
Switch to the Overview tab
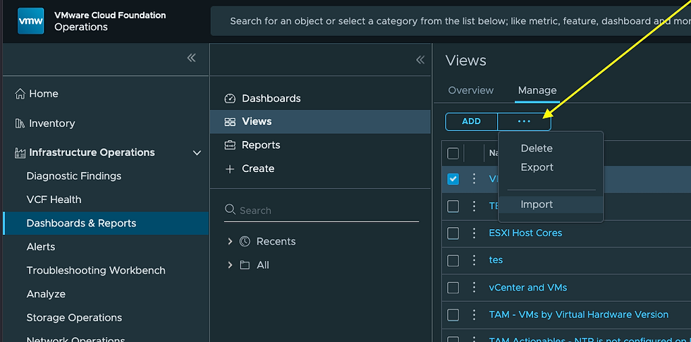coord(471,90)
